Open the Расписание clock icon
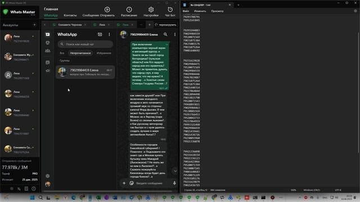 pos(129,10)
